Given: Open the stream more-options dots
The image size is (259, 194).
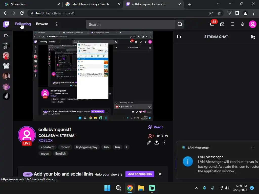Looking at the screenshot, I should (x=164, y=142).
